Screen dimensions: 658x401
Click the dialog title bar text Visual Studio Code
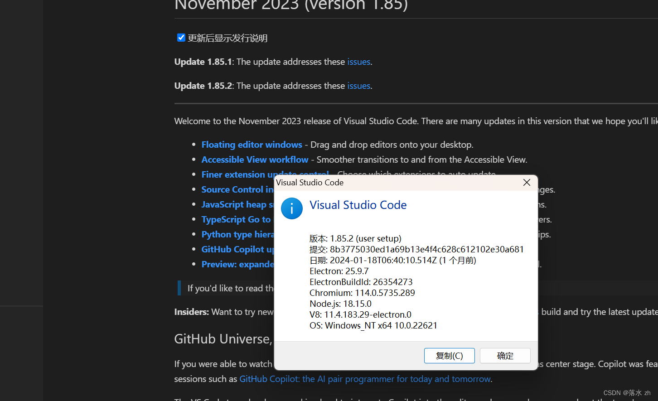[x=310, y=183]
